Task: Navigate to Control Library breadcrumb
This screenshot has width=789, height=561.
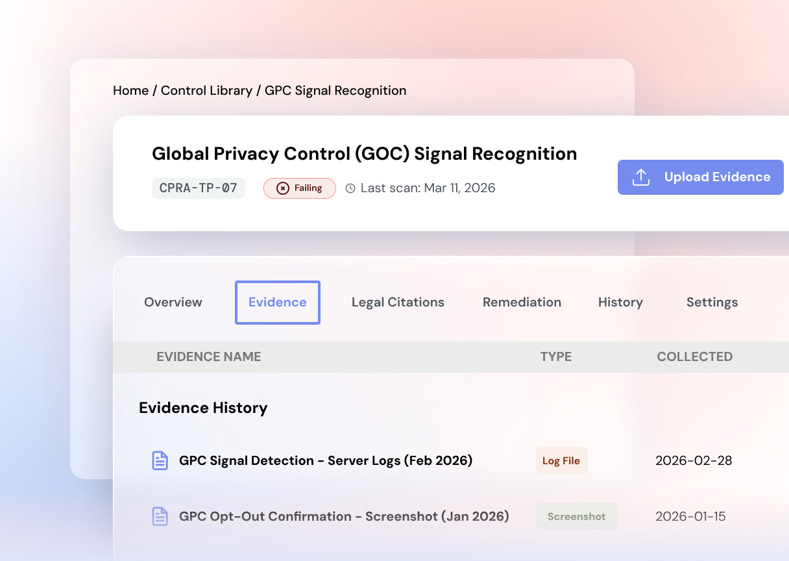Action: [206, 90]
